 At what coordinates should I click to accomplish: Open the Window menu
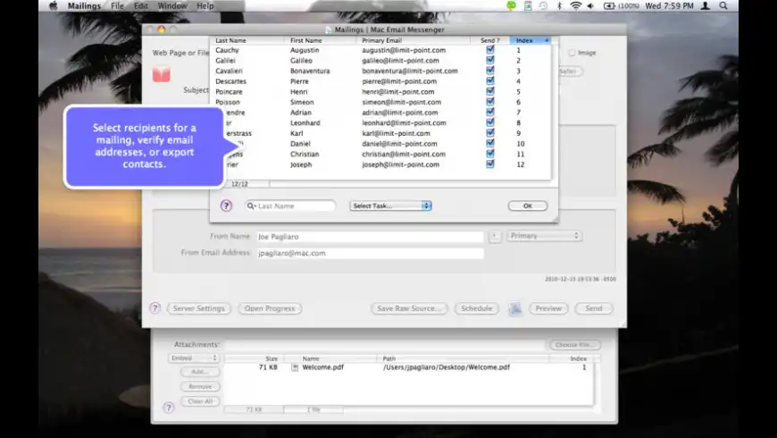point(172,6)
